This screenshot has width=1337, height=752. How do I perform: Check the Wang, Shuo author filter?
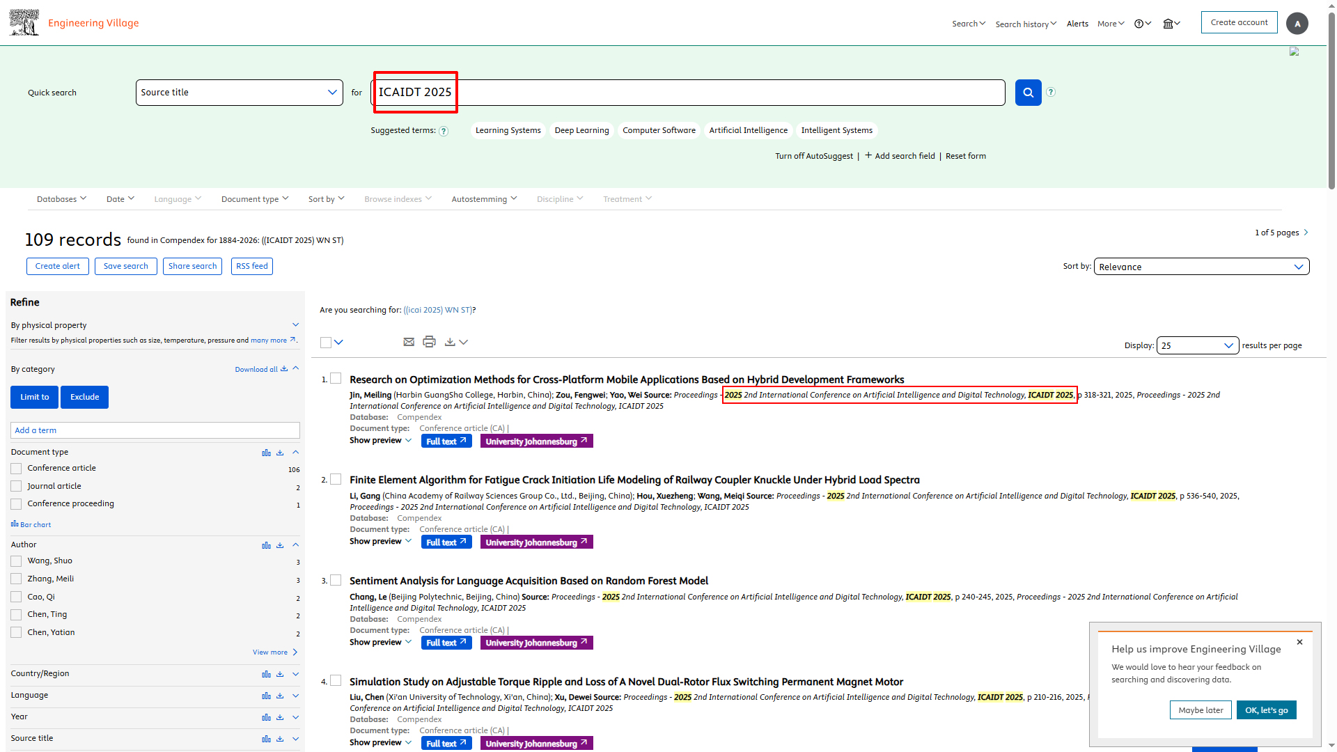point(16,561)
